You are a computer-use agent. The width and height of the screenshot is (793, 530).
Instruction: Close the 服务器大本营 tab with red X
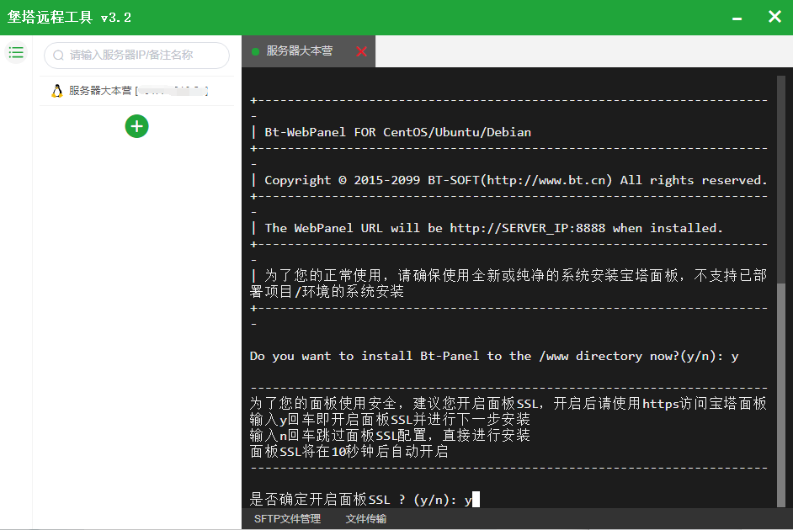361,51
